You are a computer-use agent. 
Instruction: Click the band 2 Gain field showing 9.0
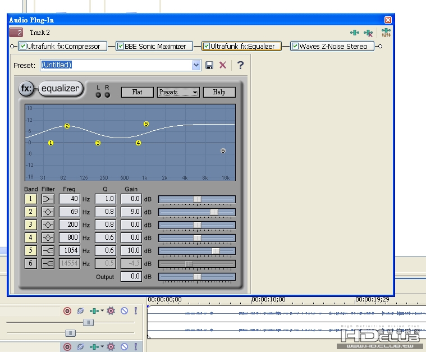point(131,212)
